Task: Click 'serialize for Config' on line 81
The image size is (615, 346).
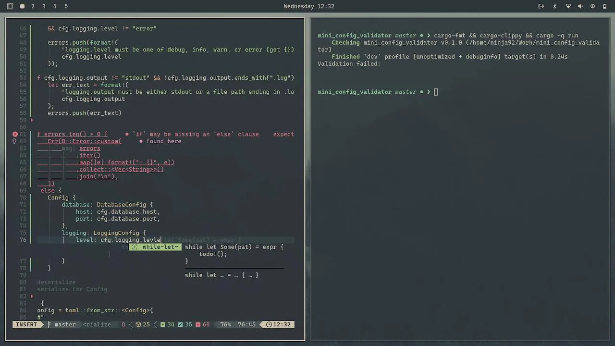Action: (x=72, y=289)
